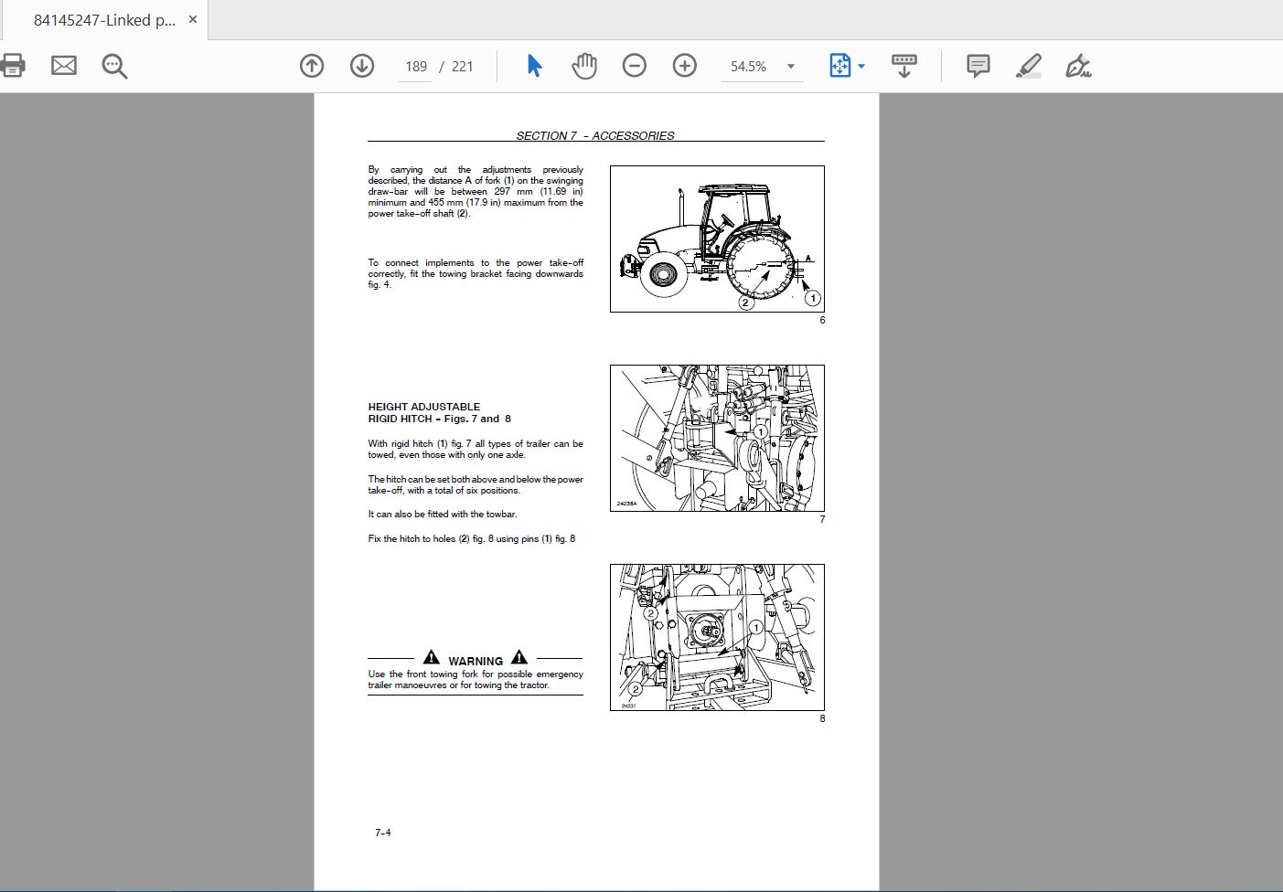The height and width of the screenshot is (892, 1283).
Task: Open the scrolling mode keyboard icon
Action: (x=903, y=66)
